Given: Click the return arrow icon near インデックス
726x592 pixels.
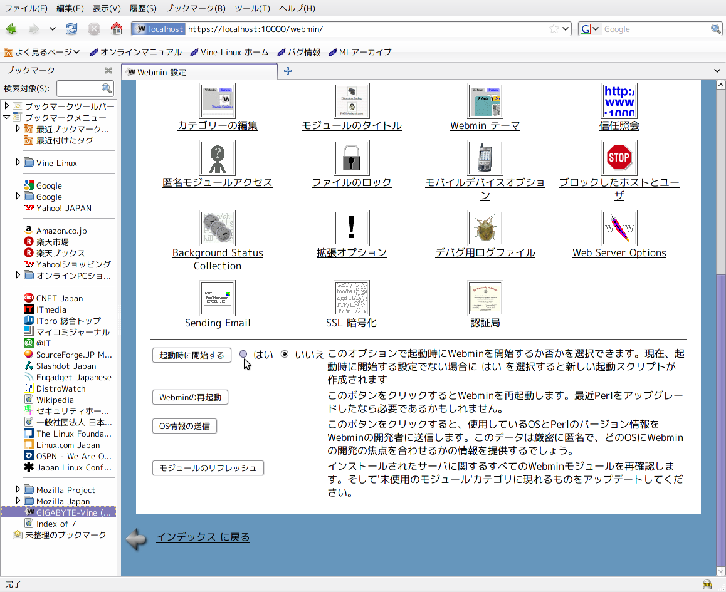Looking at the screenshot, I should 136,539.
